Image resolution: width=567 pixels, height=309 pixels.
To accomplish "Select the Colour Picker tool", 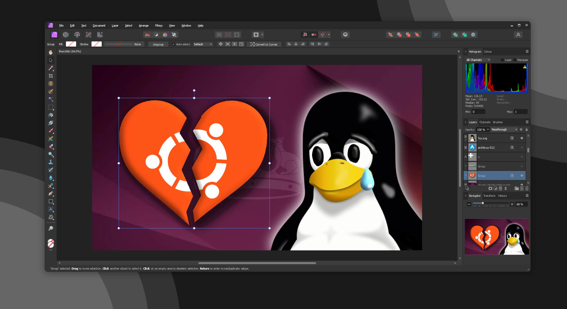I will click(x=51, y=68).
